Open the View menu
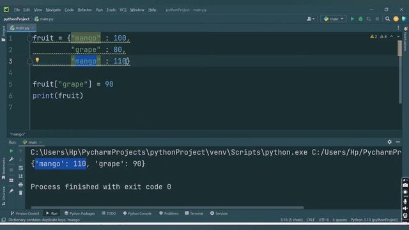The image size is (409, 230). [x=38, y=10]
